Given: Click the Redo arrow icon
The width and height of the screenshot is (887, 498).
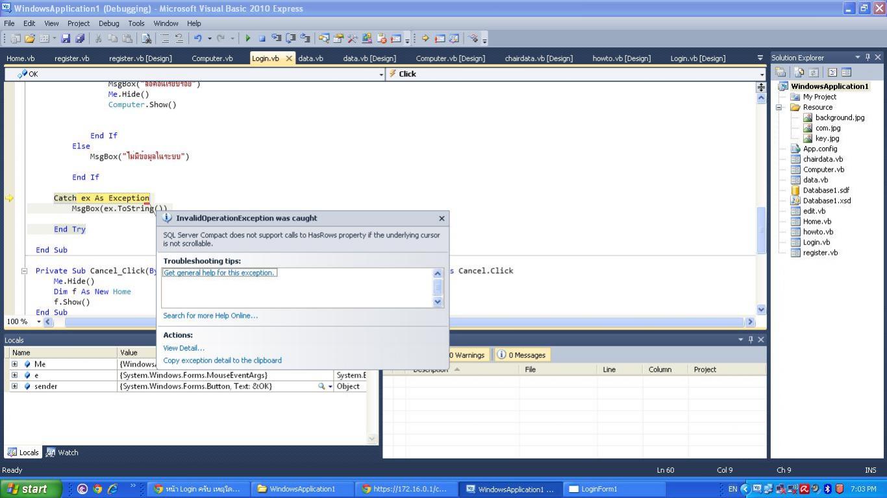Looking at the screenshot, I should click(221, 38).
